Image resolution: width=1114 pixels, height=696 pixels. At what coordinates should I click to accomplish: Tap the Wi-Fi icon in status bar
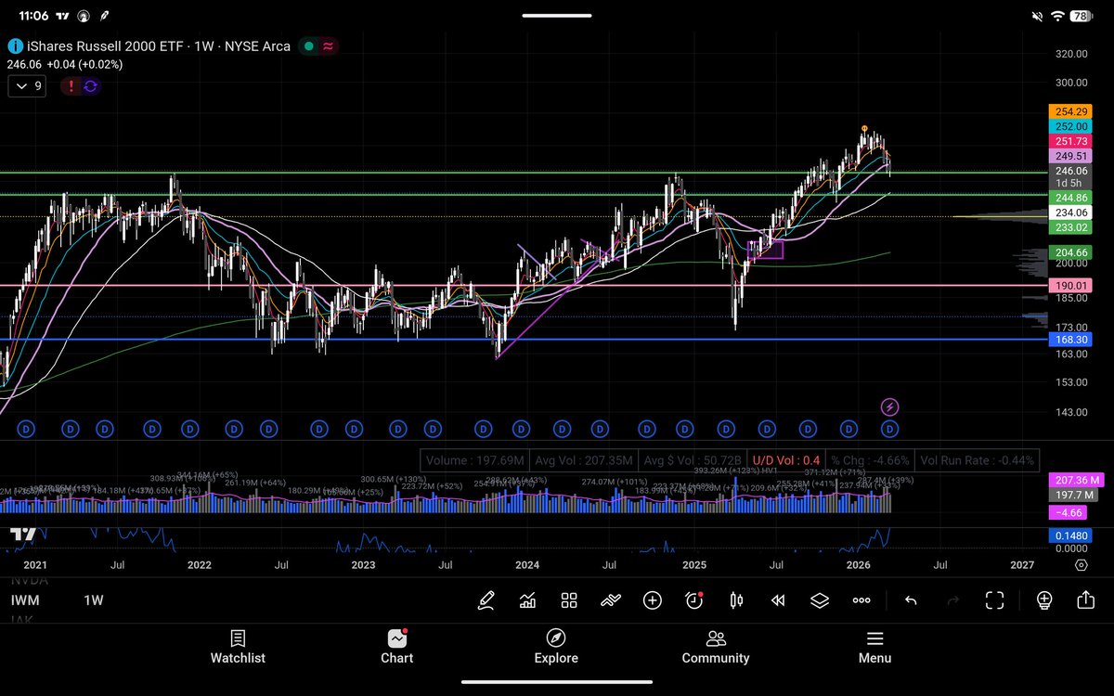point(1058,16)
